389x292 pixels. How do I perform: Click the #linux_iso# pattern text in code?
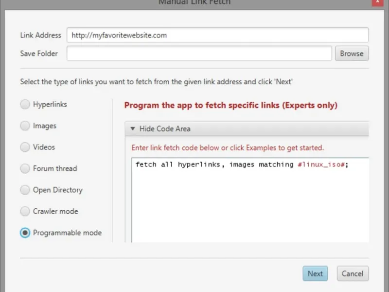coord(321,164)
